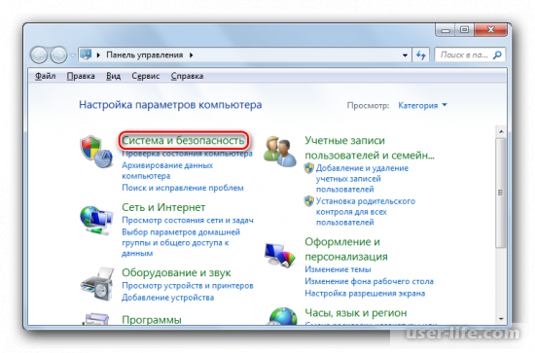This screenshot has height=353, width=535.
Task: Click the Hardware and Sound printer icon
Action: [97, 284]
